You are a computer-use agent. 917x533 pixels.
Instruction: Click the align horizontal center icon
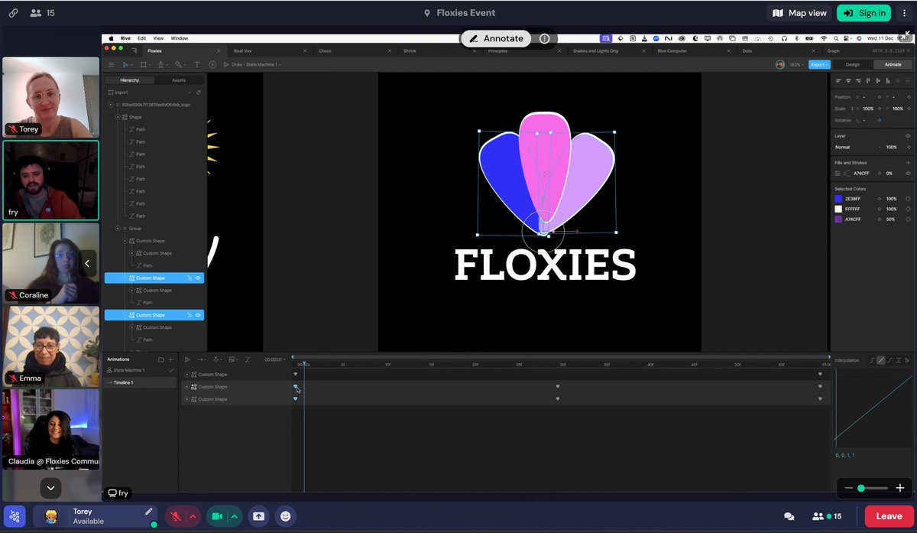point(848,80)
